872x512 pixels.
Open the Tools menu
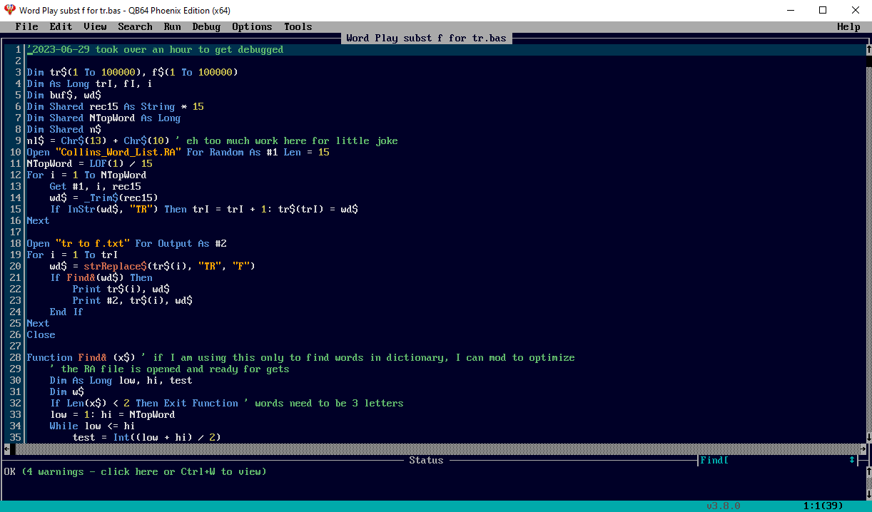pos(298,27)
